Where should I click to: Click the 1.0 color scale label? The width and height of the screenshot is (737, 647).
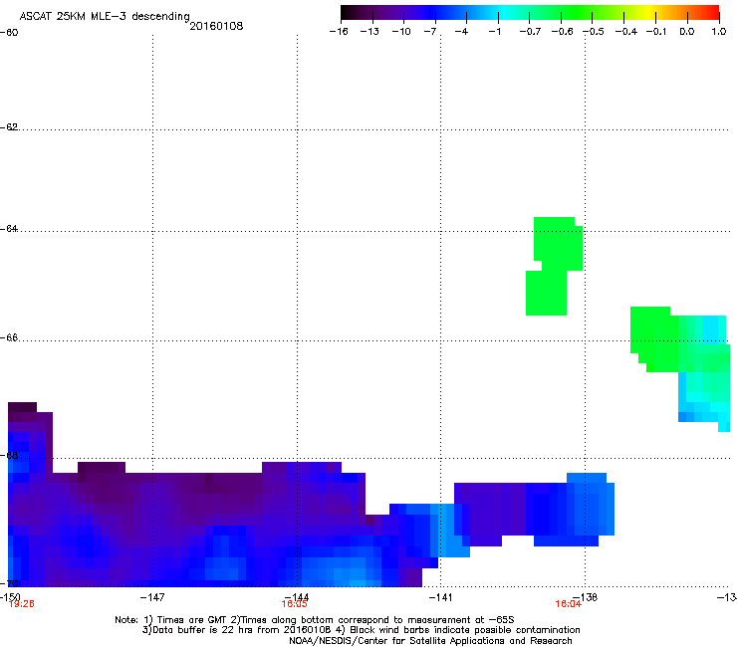point(719,32)
